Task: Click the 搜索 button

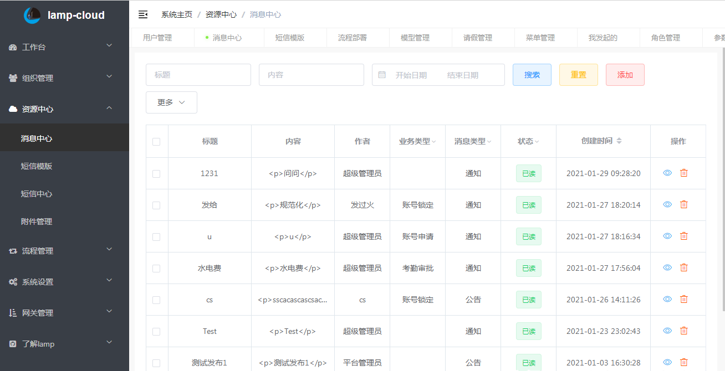Action: [x=532, y=75]
